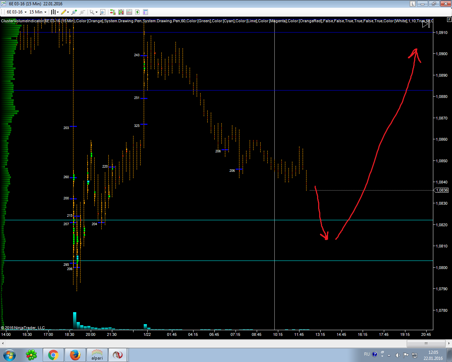Click the 1,0800 price axis label

click(441, 268)
